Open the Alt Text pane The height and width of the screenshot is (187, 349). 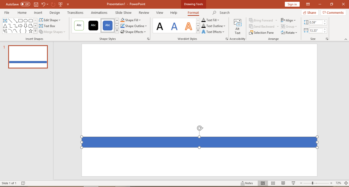coord(238,27)
